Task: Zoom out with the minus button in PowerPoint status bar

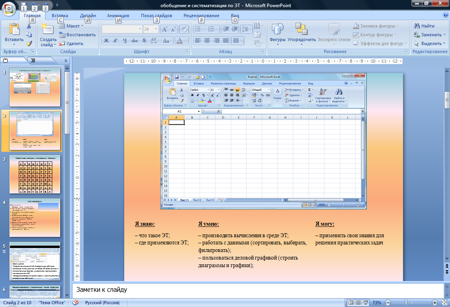Action: pyautogui.click(x=388, y=302)
